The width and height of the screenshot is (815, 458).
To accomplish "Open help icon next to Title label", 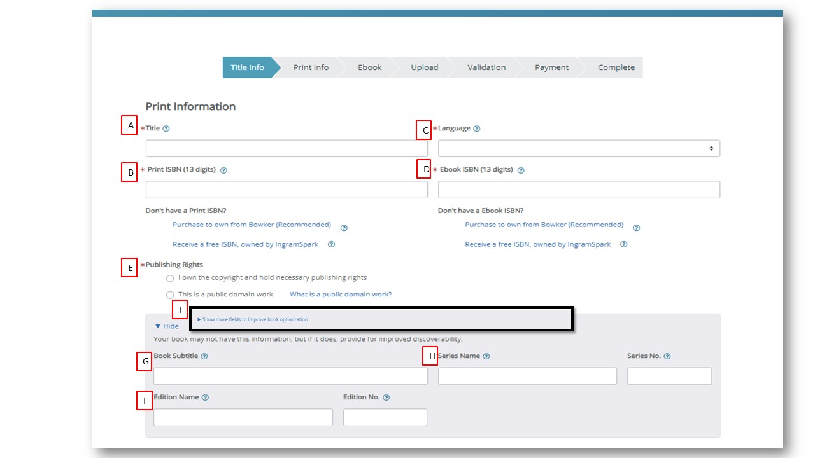I will (x=166, y=128).
